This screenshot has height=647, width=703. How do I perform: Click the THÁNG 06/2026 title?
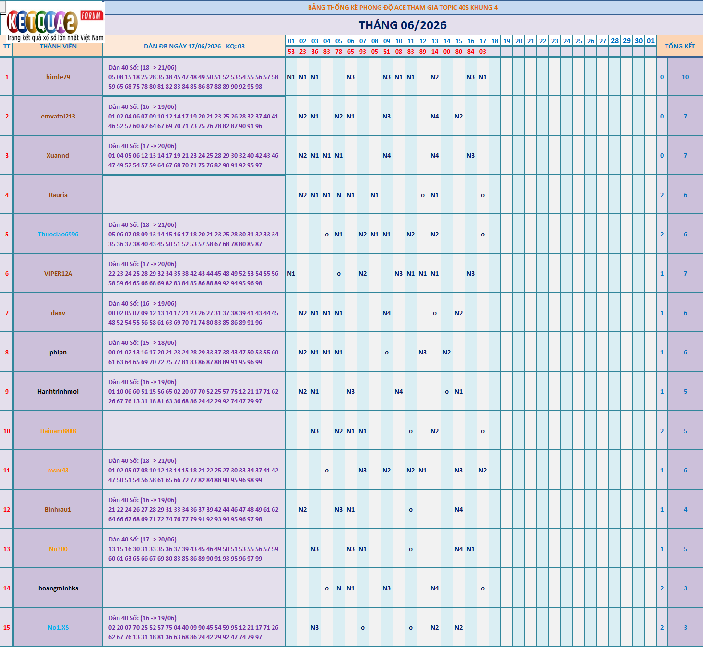[403, 25]
